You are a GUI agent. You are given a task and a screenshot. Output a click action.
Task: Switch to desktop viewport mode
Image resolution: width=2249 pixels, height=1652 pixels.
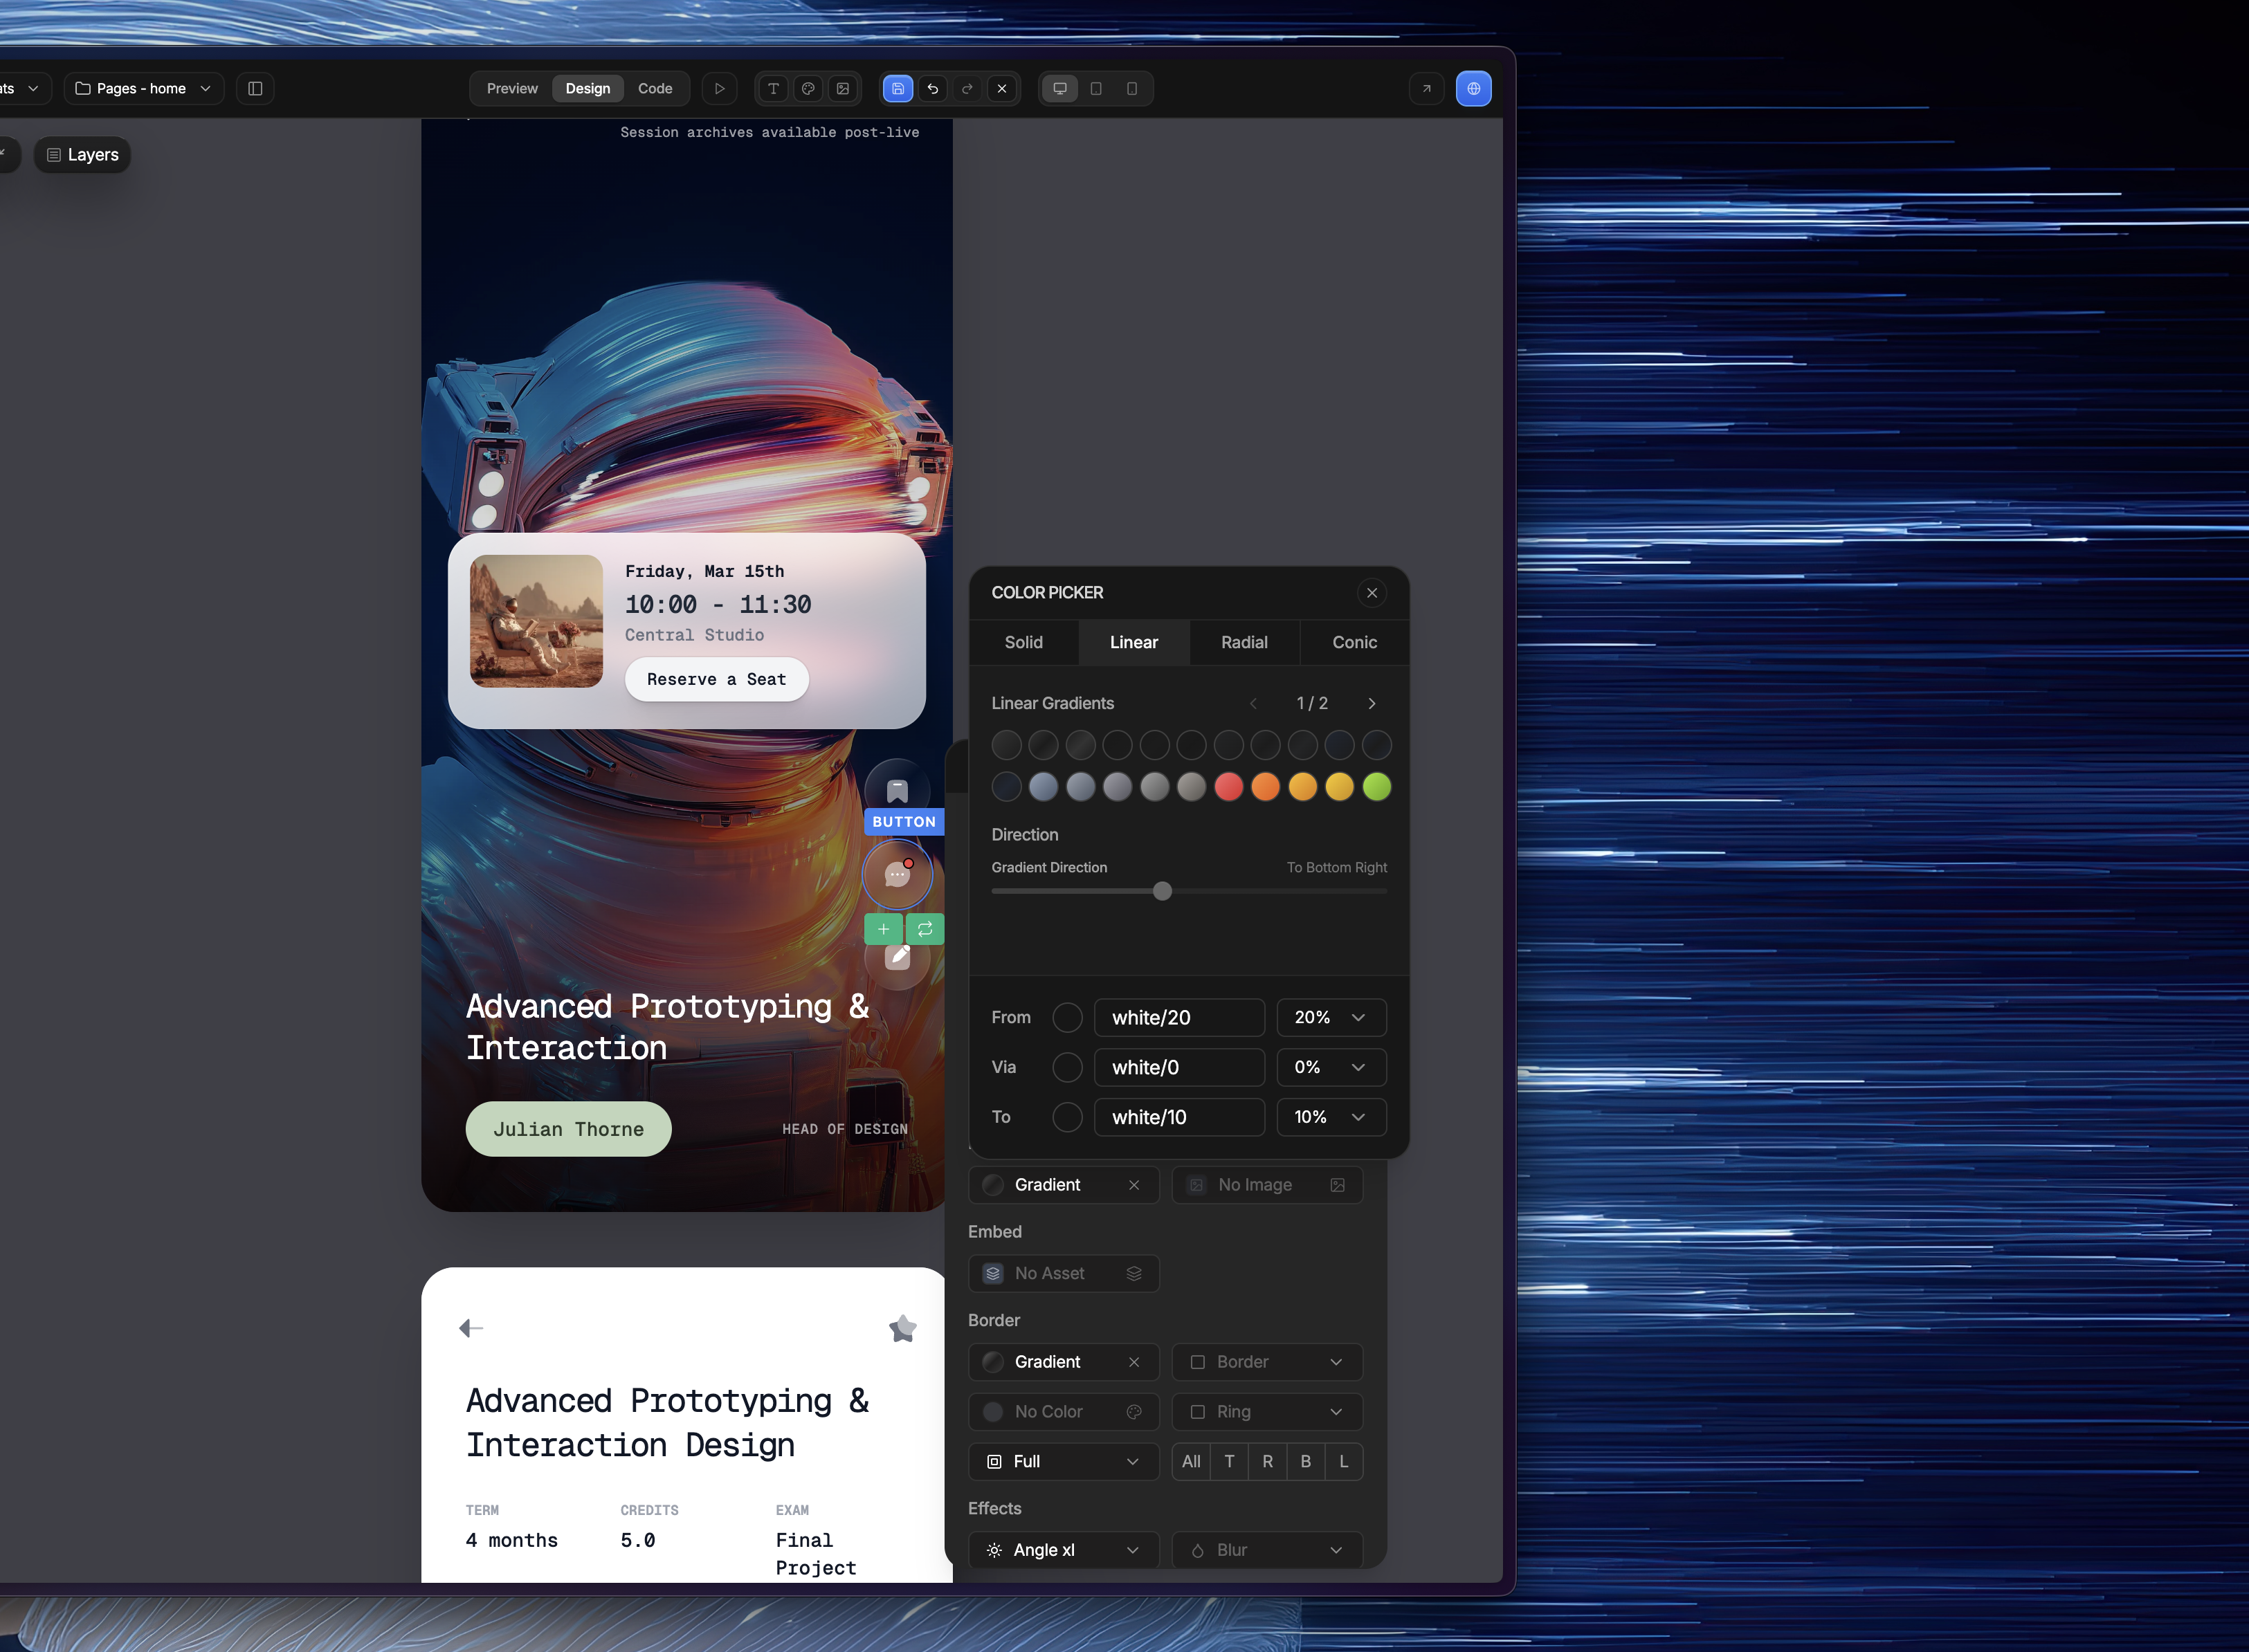(1060, 88)
